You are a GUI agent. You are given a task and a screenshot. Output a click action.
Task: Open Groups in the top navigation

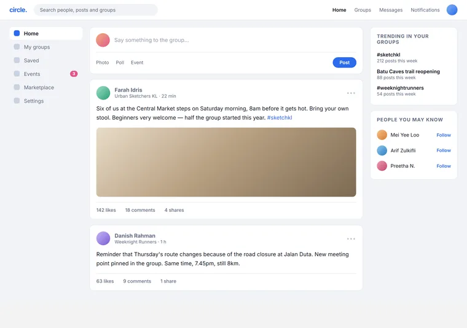click(363, 10)
